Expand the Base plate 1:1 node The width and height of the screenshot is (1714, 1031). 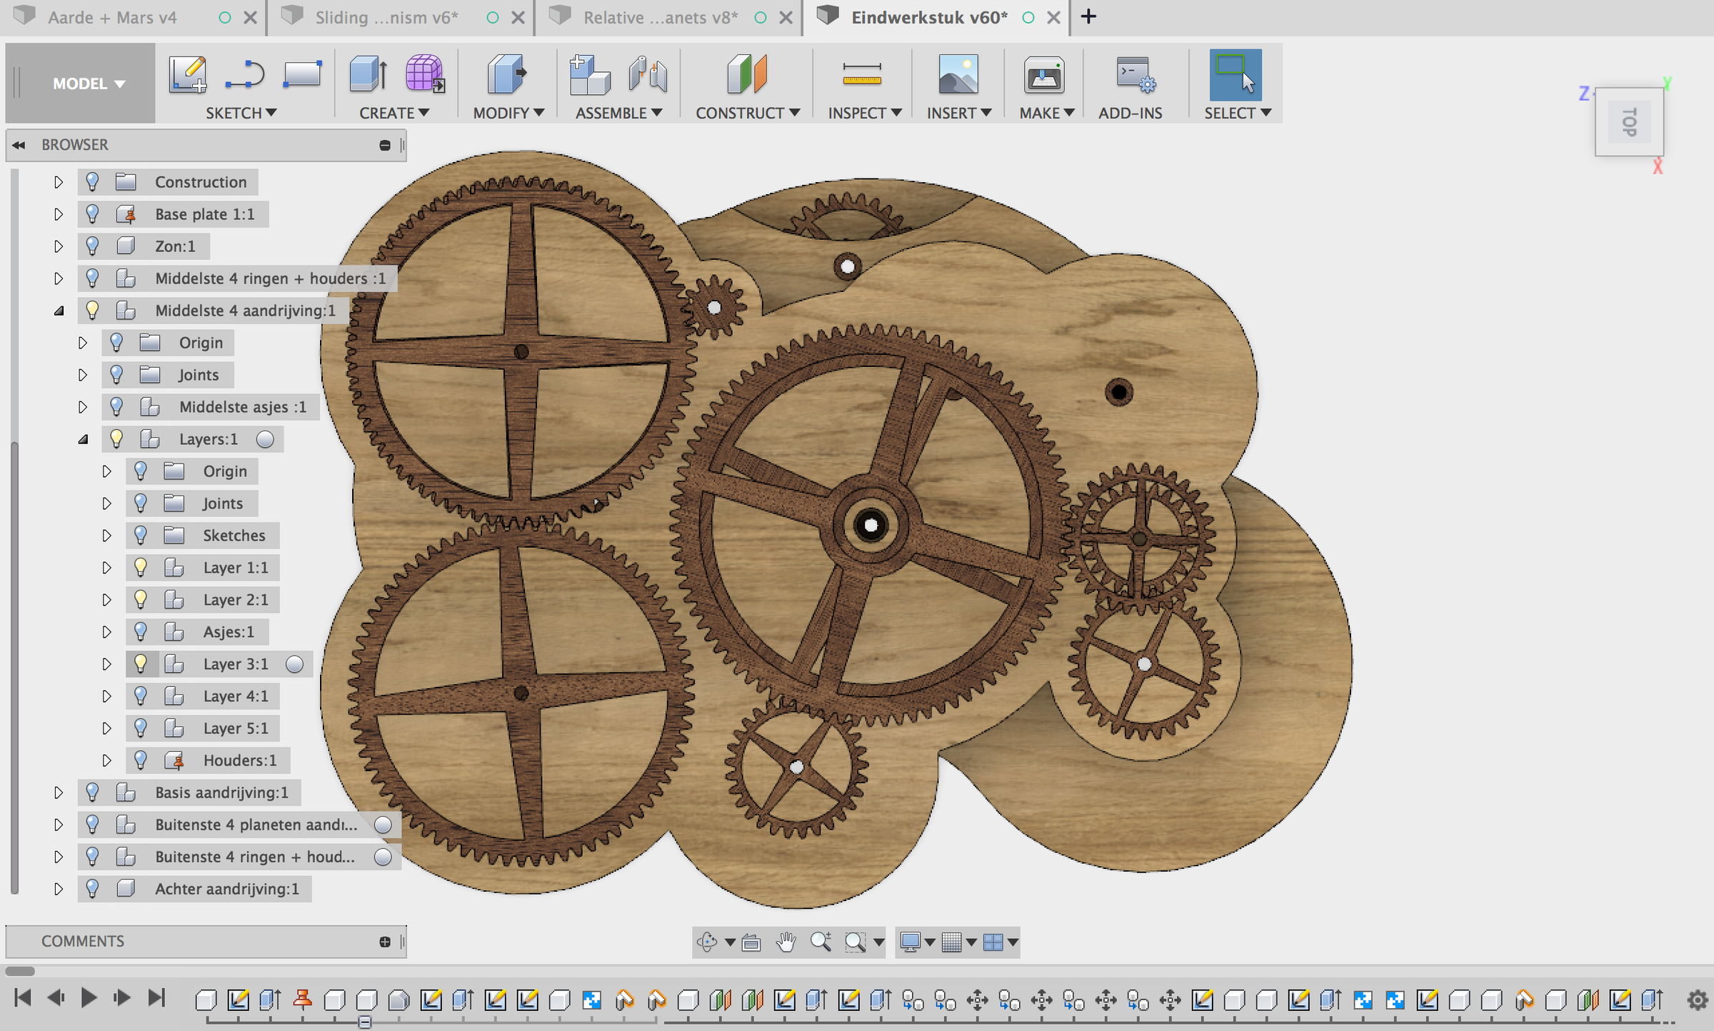pos(59,214)
